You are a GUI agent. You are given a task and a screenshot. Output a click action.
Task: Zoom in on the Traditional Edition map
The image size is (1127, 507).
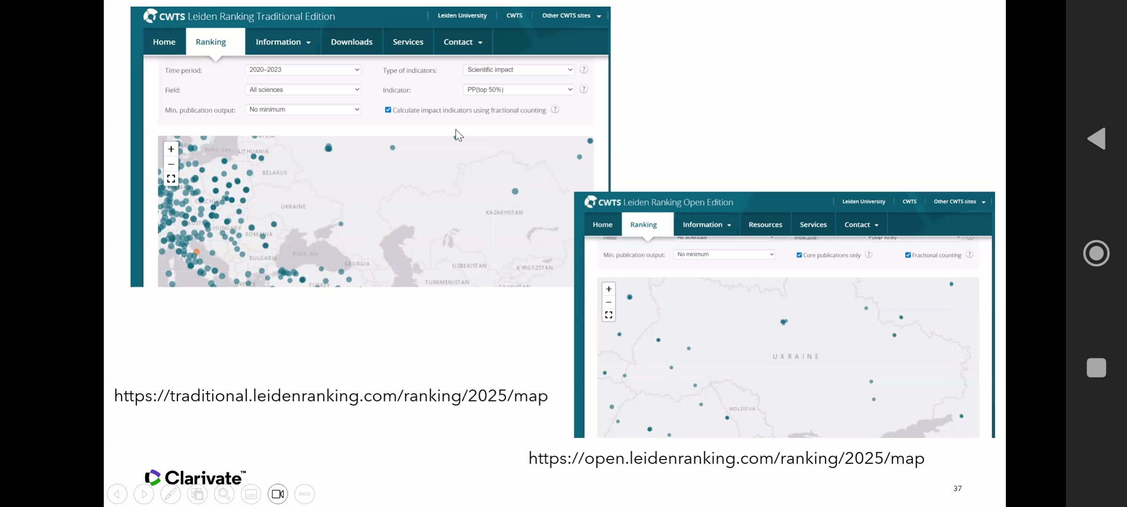(171, 149)
